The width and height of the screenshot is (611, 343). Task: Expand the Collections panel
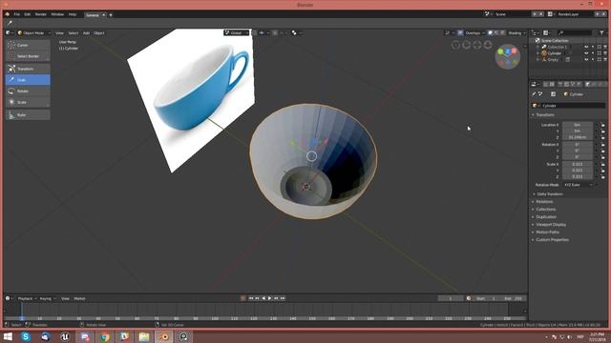[544, 210]
